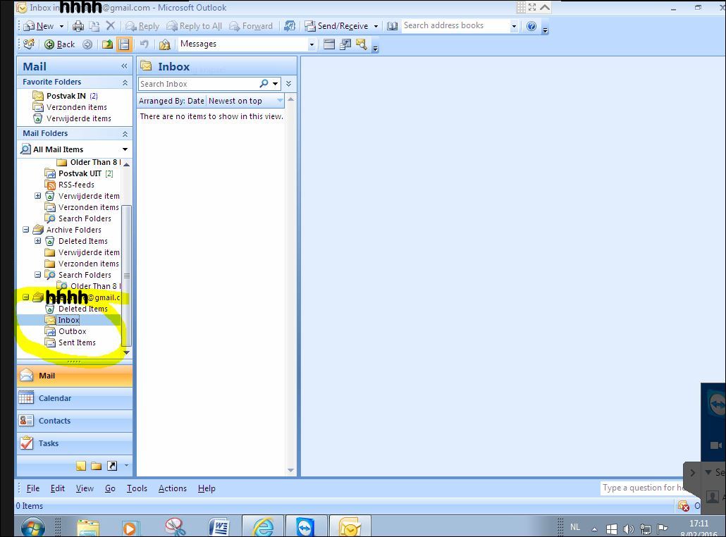726x537 pixels.
Task: Click the Mail navigation button
Action: pos(75,376)
